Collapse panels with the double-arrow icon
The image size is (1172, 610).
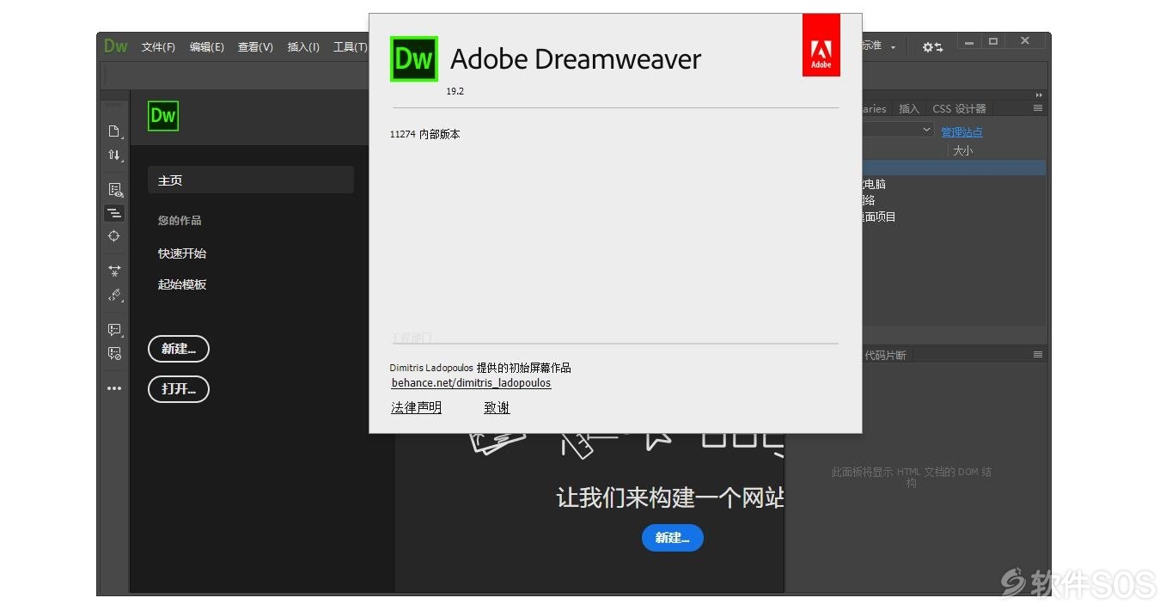click(1039, 95)
